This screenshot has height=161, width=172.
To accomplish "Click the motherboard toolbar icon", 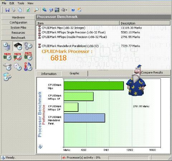I will (57, 10).
